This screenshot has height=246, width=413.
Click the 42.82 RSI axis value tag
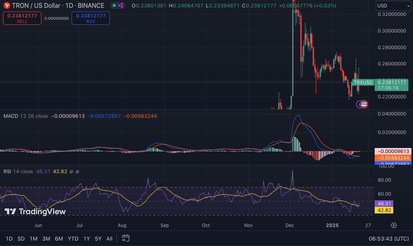(x=384, y=210)
